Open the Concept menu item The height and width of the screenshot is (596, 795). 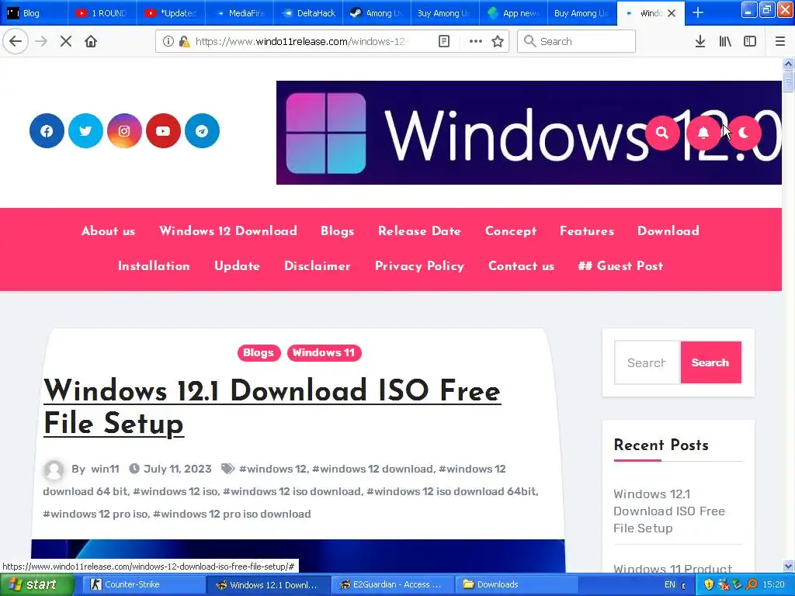tap(511, 231)
